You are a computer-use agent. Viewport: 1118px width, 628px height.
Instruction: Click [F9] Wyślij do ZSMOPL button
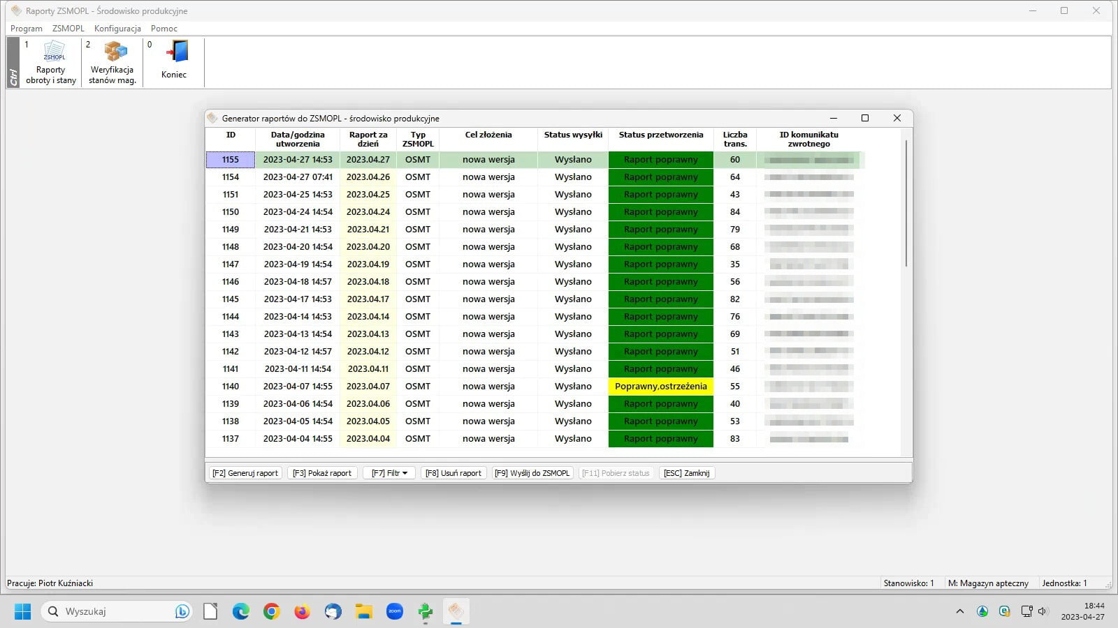[532, 473]
